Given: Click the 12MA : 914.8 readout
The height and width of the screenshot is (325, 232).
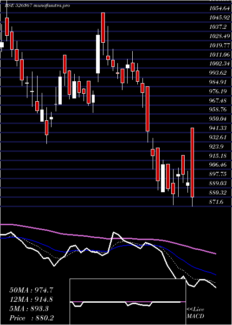Looking at the screenshot, I should pos(31,299).
